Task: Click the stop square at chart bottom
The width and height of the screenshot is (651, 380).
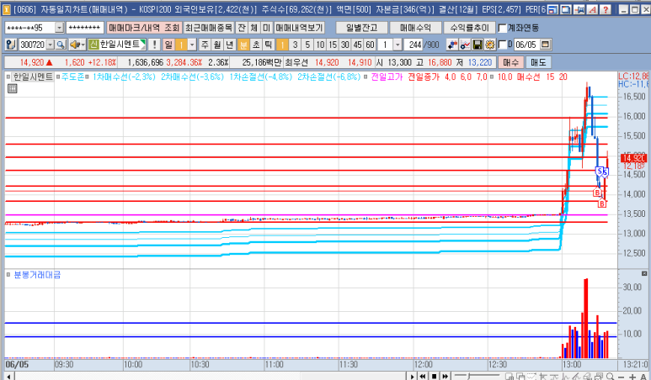Action: click(x=434, y=377)
